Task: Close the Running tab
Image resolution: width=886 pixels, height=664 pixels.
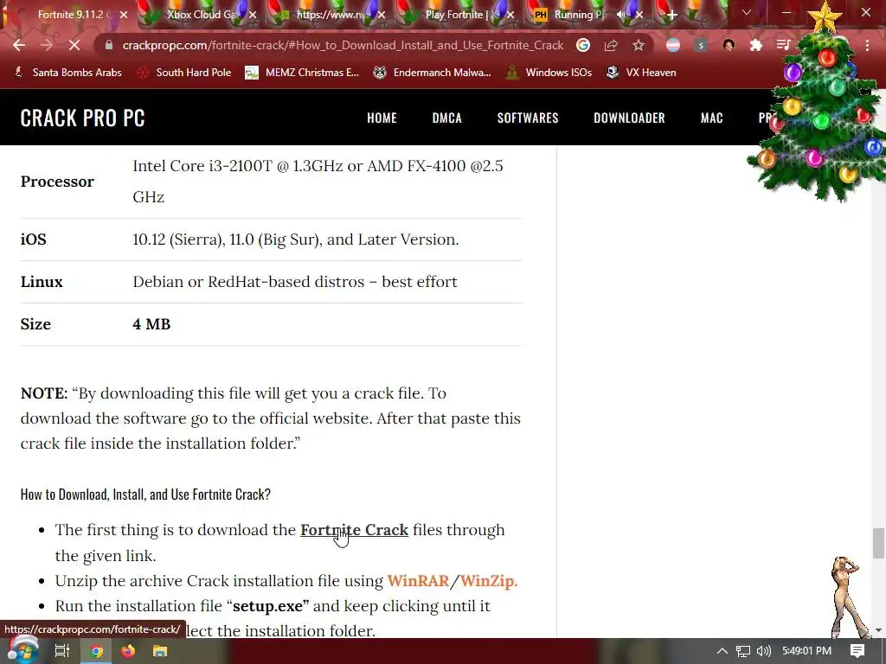Action: (639, 15)
